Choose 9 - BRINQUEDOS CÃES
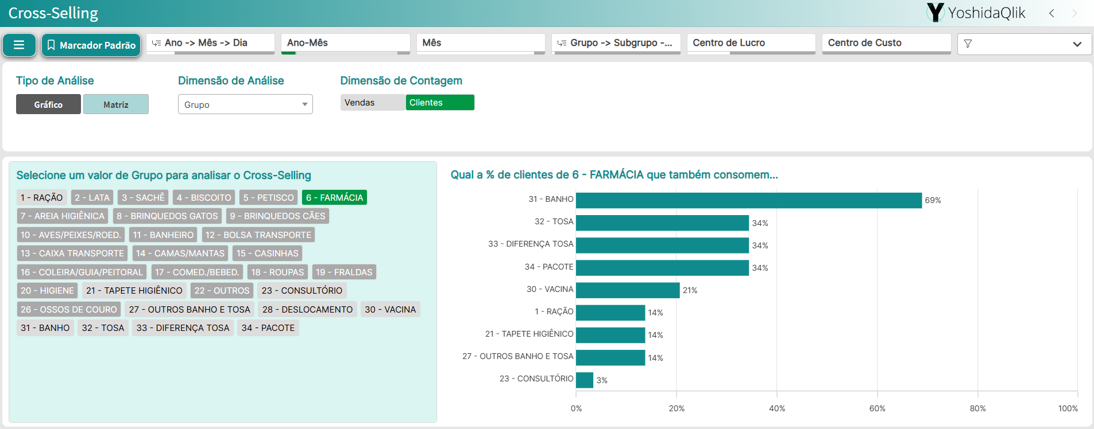This screenshot has height=429, width=1094. click(x=277, y=216)
